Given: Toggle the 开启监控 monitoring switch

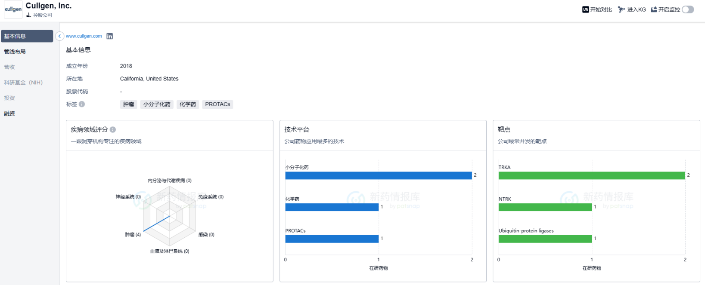Looking at the screenshot, I should pos(688,9).
